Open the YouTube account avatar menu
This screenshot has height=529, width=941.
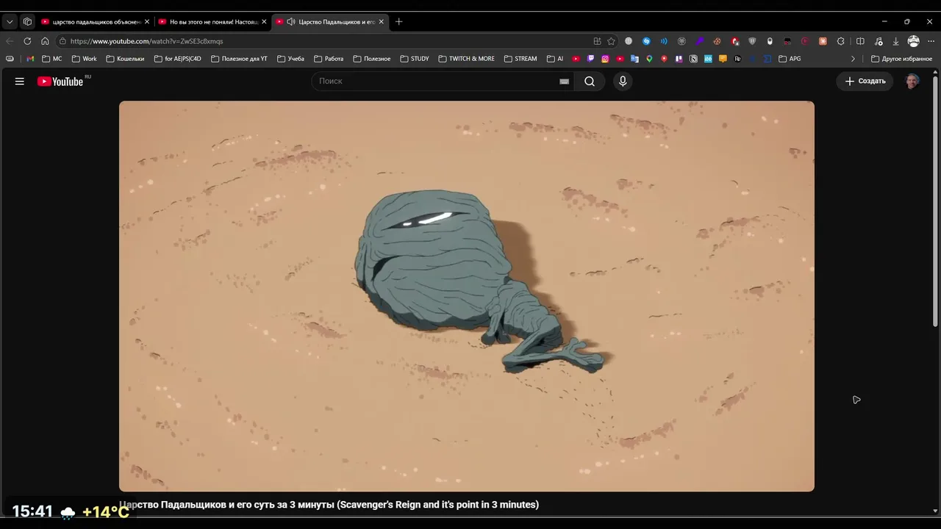tap(912, 82)
